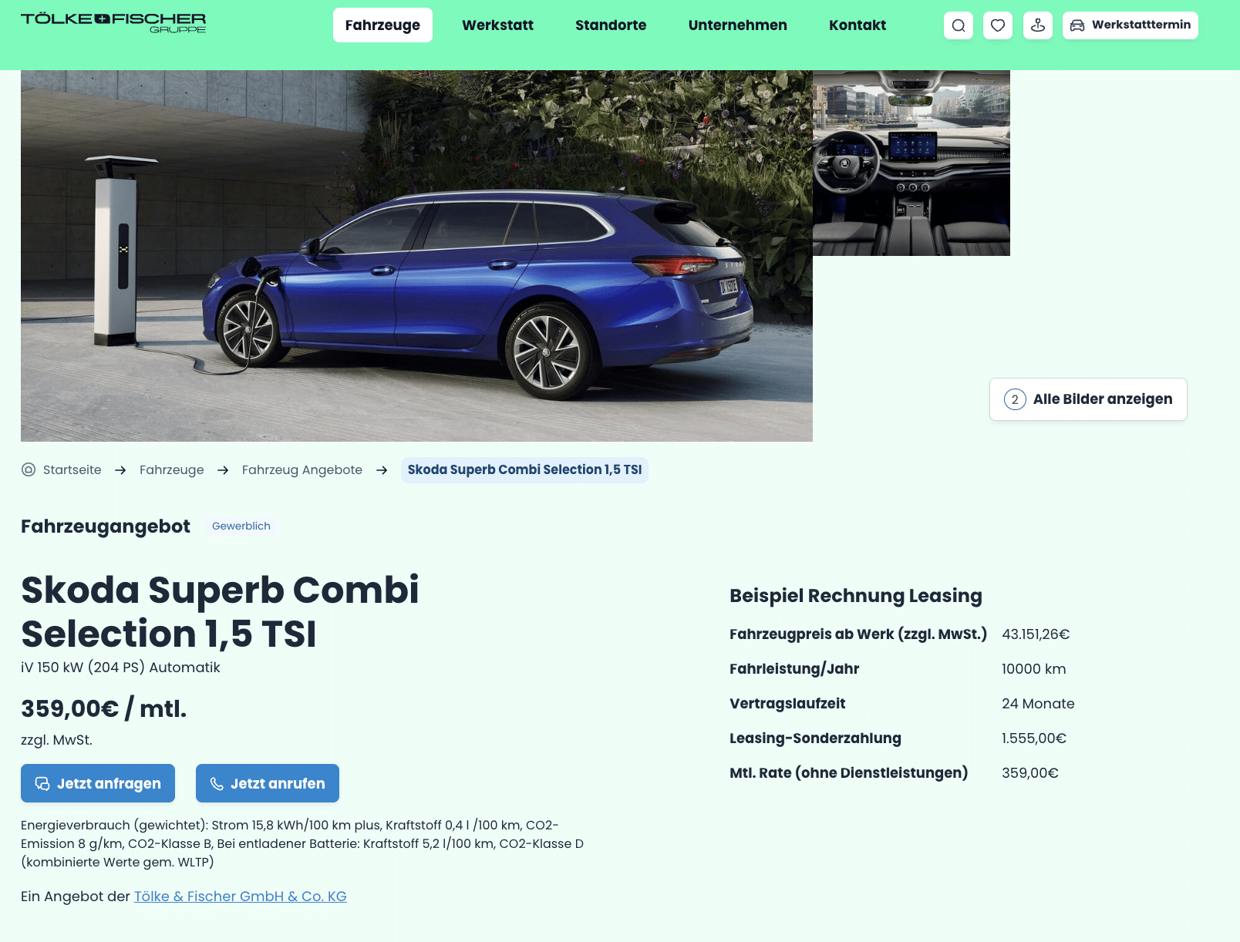Click the car icon on Werkstatttermin button
Screen dimensions: 1240x942
point(1077,25)
